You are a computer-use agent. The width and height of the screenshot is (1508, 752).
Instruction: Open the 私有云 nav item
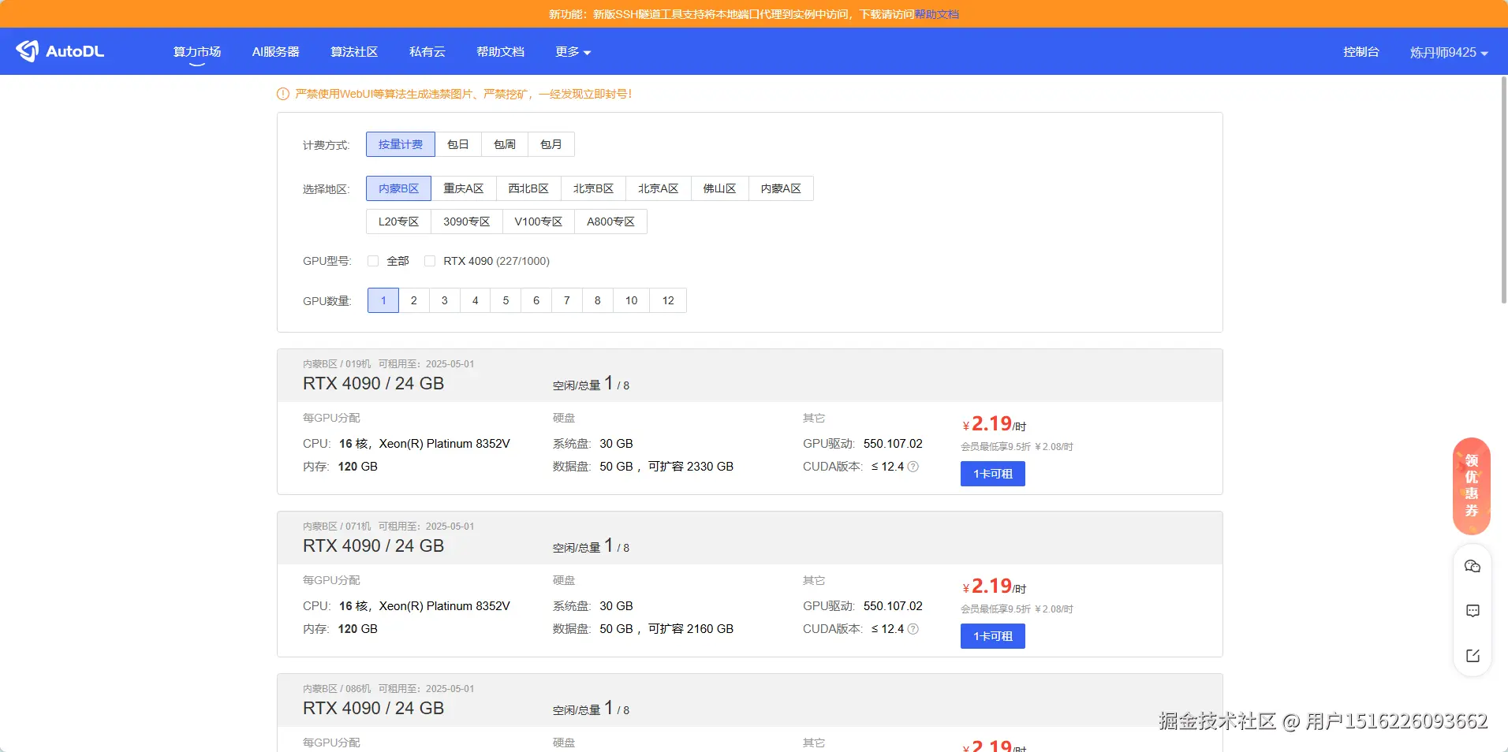(x=427, y=52)
